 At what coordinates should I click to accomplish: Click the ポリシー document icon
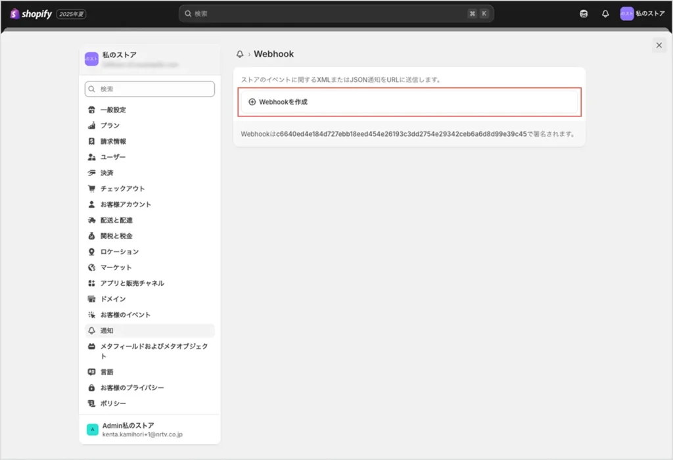pos(92,403)
